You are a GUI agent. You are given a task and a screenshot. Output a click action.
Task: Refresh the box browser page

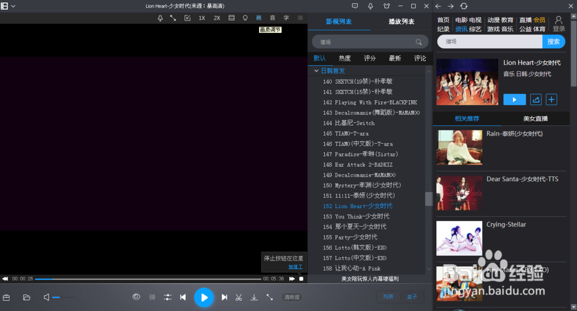pos(464,6)
